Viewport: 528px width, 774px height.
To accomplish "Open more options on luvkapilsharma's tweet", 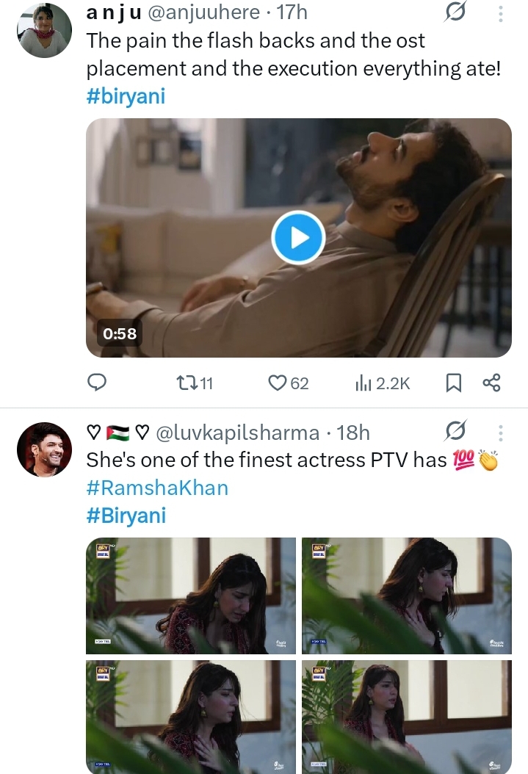I will (x=501, y=433).
